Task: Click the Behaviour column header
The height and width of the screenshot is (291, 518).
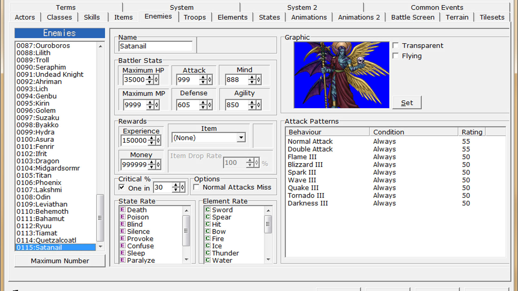Action: 328,132
